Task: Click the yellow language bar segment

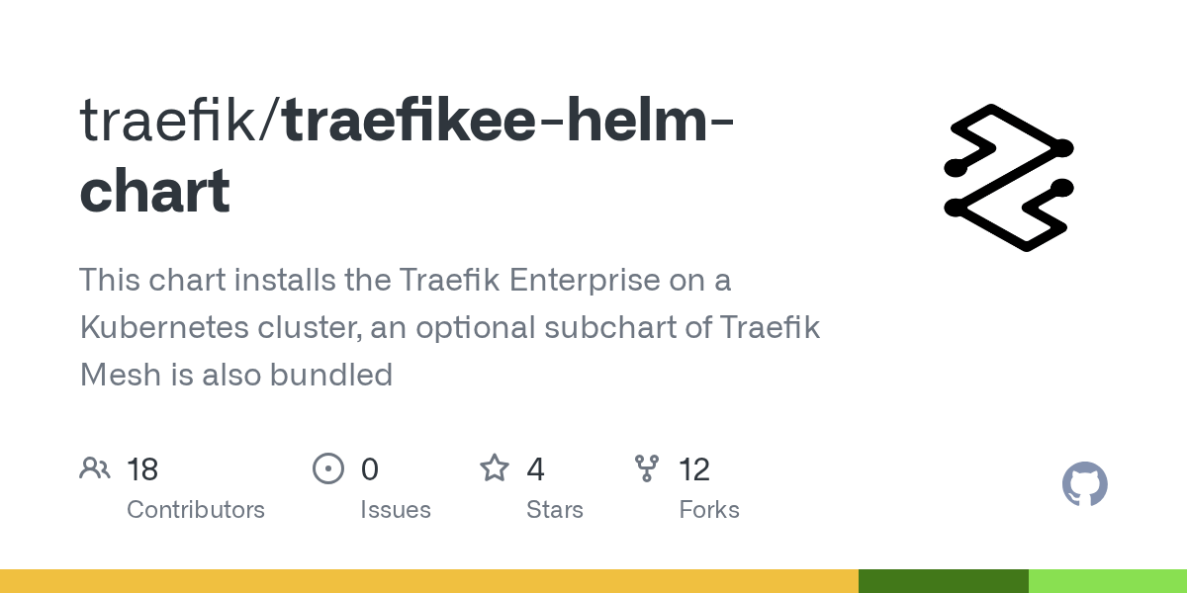Action: pos(429,581)
